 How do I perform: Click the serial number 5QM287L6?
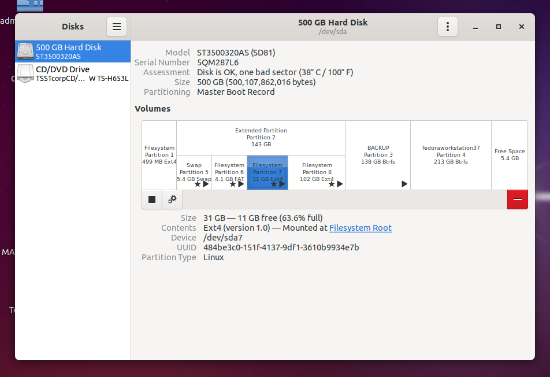tap(218, 62)
